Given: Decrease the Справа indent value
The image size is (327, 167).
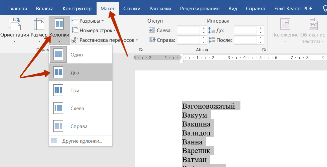Looking at the screenshot, I should tap(203, 42).
